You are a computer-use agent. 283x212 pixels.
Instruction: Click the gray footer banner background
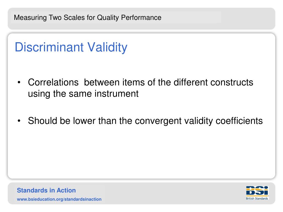(x=171, y=194)
